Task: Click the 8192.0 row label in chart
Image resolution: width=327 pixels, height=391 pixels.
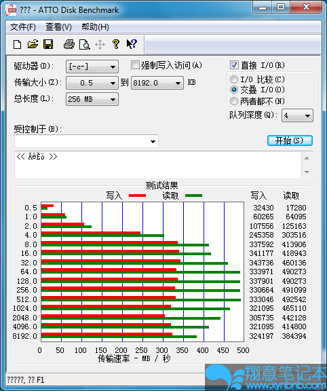Action: 25,336
